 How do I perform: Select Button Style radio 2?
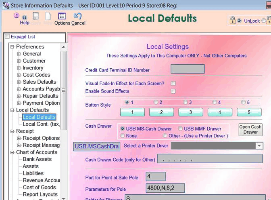[156, 102]
